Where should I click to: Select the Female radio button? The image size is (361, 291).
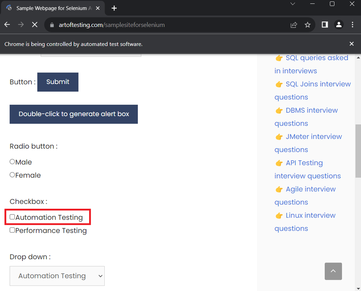pos(12,175)
